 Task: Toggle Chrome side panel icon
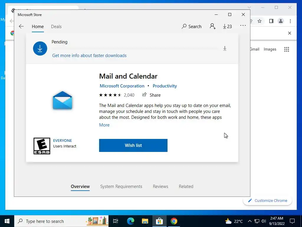pyautogui.click(x=271, y=21)
